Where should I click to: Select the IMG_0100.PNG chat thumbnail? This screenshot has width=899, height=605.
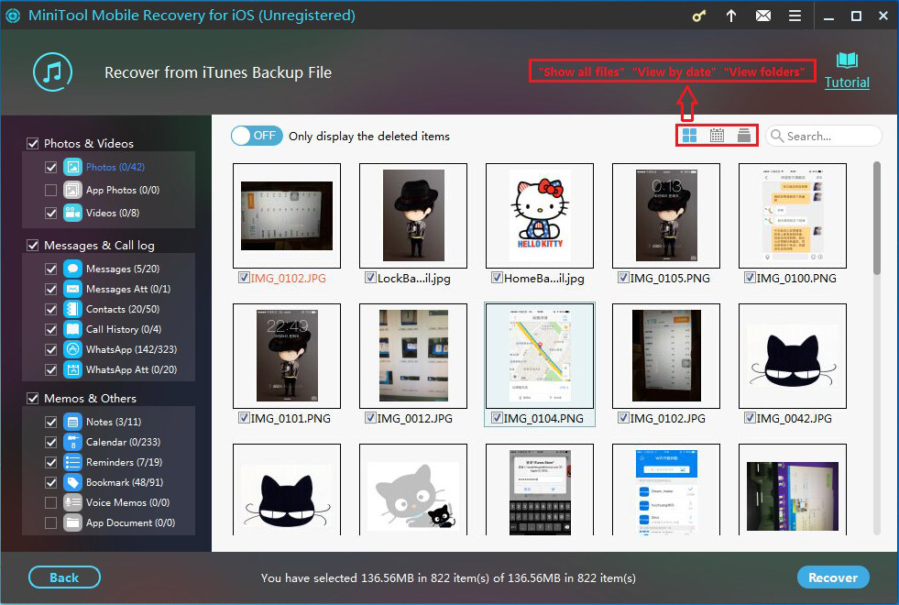tap(793, 215)
